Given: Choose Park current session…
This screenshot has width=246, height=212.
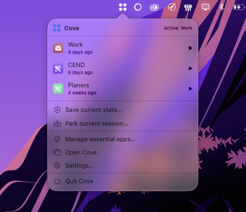Looking at the screenshot, I should [123, 123].
